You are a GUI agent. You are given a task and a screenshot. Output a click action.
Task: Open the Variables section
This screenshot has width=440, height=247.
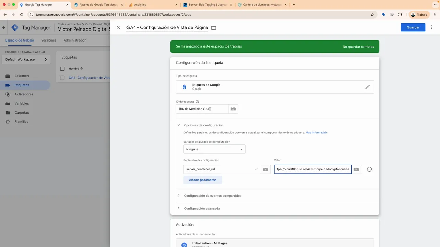pyautogui.click(x=22, y=103)
